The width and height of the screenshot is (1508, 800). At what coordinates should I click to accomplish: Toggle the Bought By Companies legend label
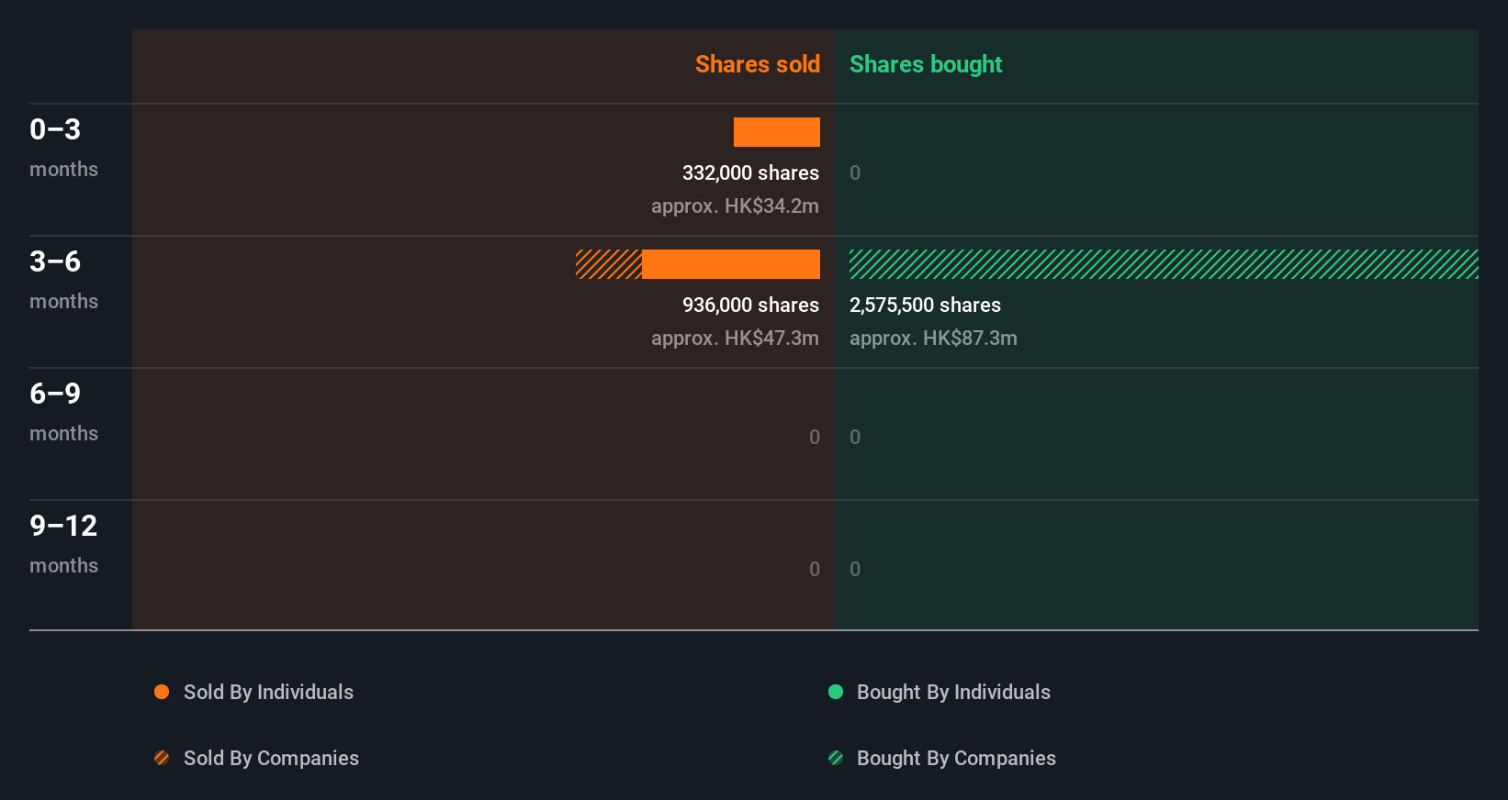tap(956, 758)
